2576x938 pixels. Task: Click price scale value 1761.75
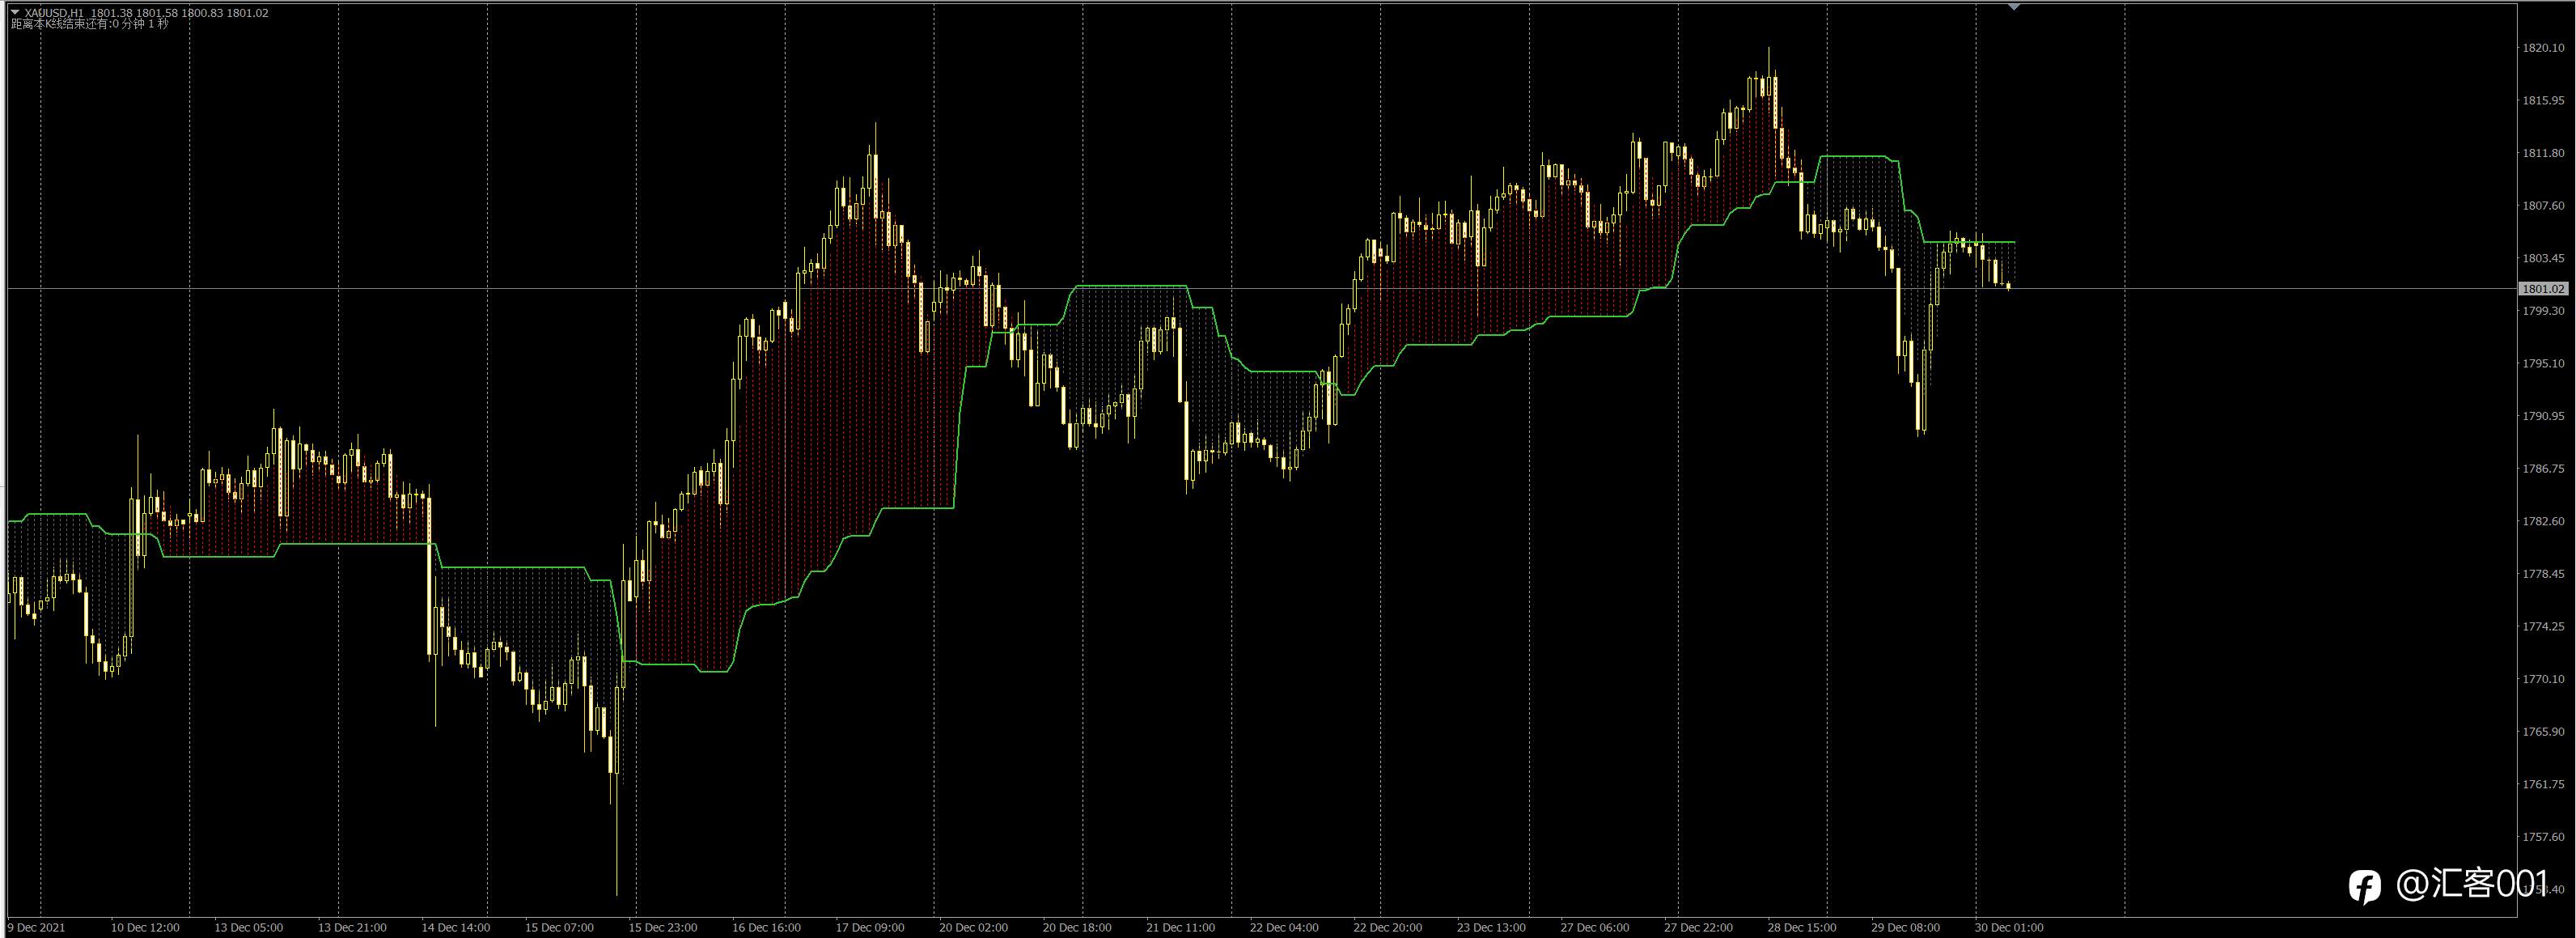click(x=2542, y=785)
